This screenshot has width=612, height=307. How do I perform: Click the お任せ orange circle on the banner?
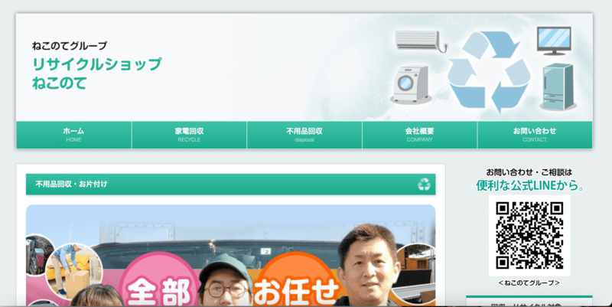(297, 280)
